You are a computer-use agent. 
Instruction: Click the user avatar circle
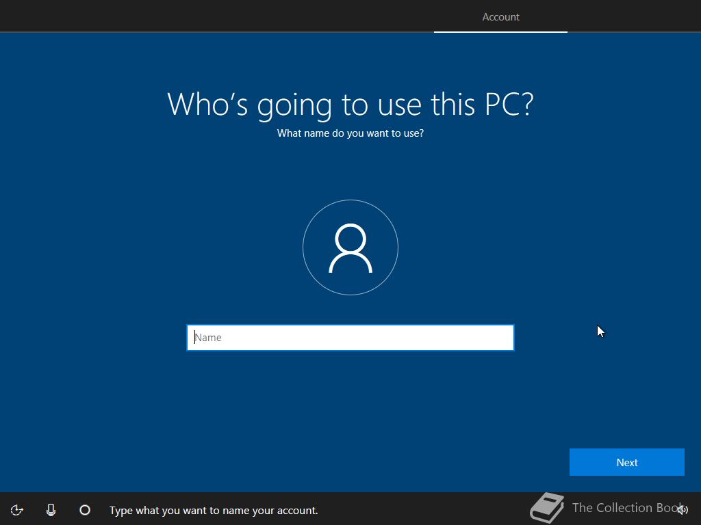click(350, 247)
